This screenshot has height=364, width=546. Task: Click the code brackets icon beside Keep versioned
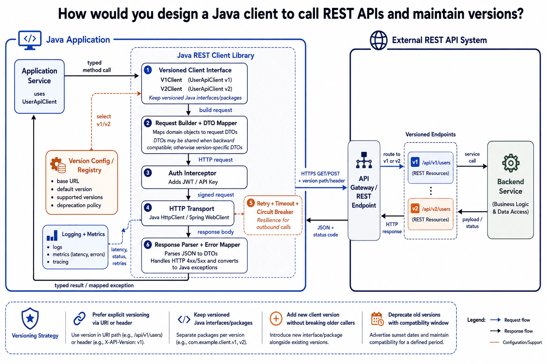coord(184,320)
